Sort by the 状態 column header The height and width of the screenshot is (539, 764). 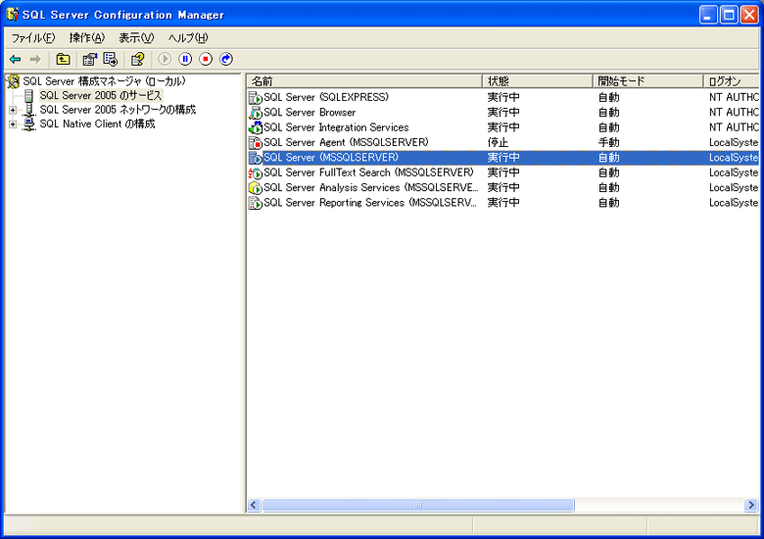(x=538, y=81)
